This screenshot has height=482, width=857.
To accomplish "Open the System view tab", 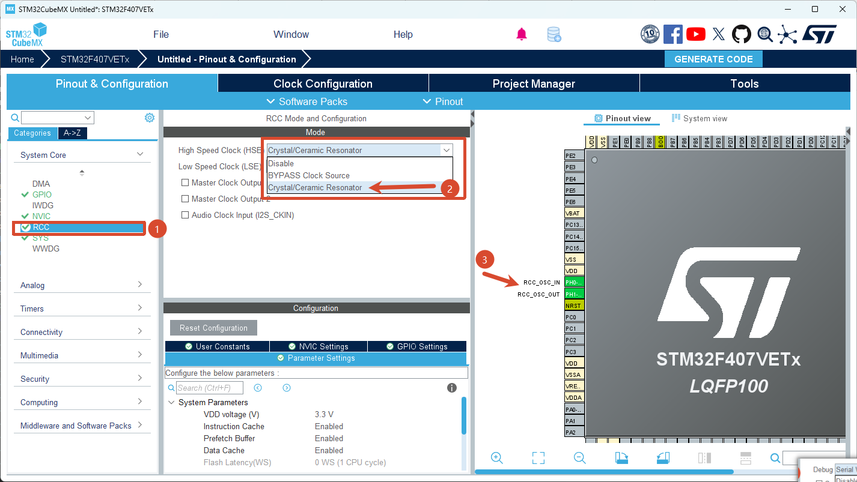I will tap(700, 118).
